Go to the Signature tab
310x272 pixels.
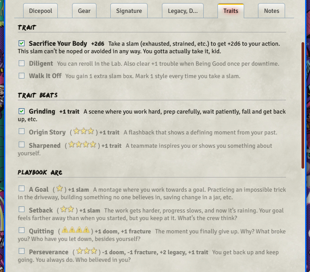click(129, 11)
